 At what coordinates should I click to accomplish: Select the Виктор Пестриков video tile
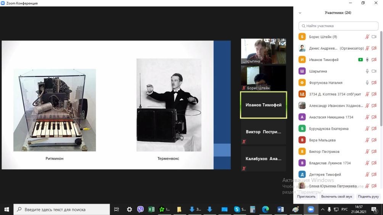pyautogui.click(x=264, y=132)
